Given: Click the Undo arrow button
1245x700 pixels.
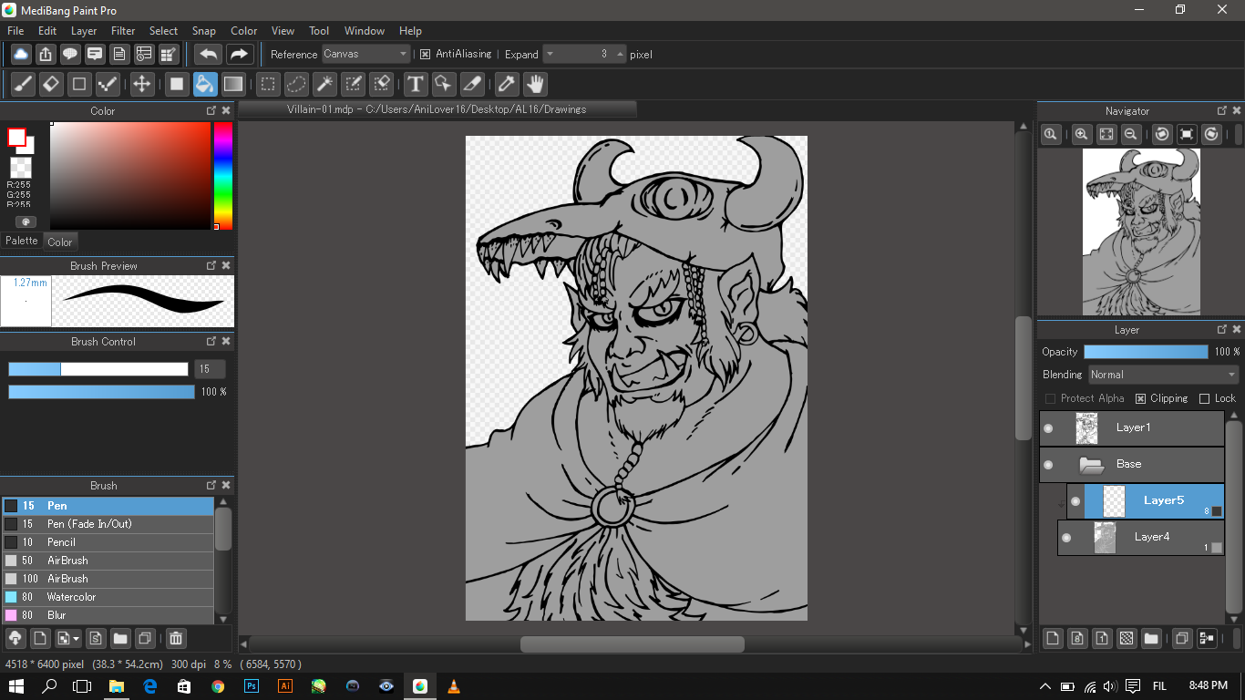Looking at the screenshot, I should point(209,54).
